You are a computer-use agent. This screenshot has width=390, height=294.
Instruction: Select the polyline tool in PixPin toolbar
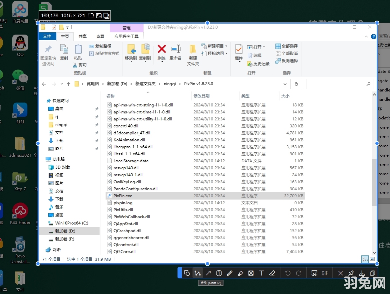pyautogui.click(x=198, y=273)
